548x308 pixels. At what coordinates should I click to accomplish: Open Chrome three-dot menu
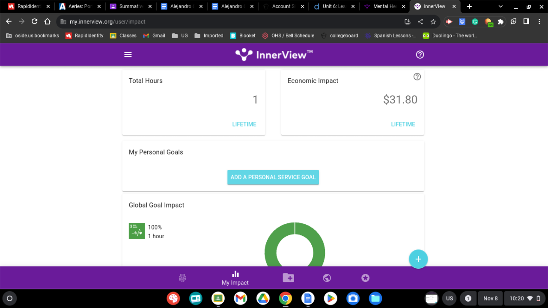[539, 21]
